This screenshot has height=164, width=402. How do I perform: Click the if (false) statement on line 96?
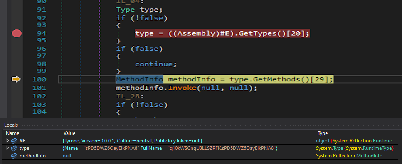pos(139,49)
